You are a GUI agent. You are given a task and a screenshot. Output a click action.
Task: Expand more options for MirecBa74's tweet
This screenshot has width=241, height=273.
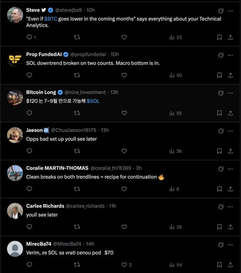tap(230, 245)
